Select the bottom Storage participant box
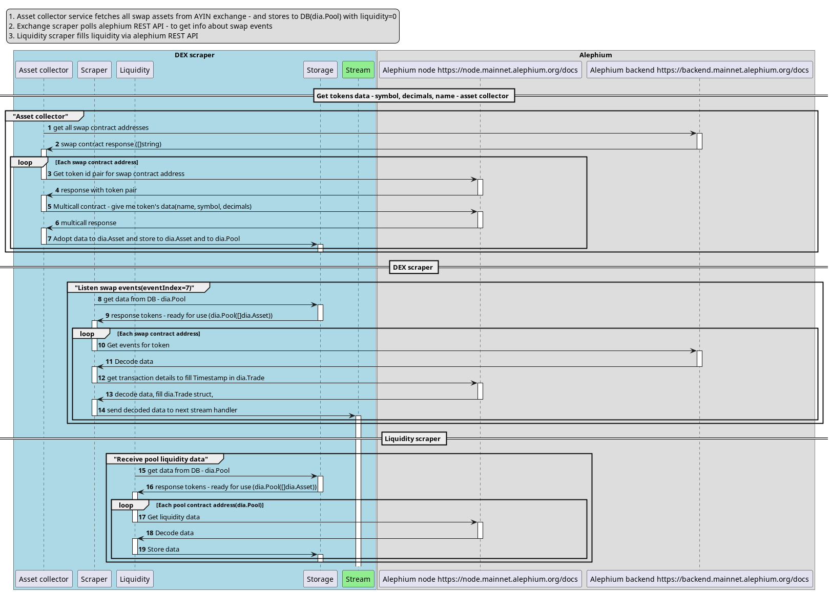 pos(320,579)
